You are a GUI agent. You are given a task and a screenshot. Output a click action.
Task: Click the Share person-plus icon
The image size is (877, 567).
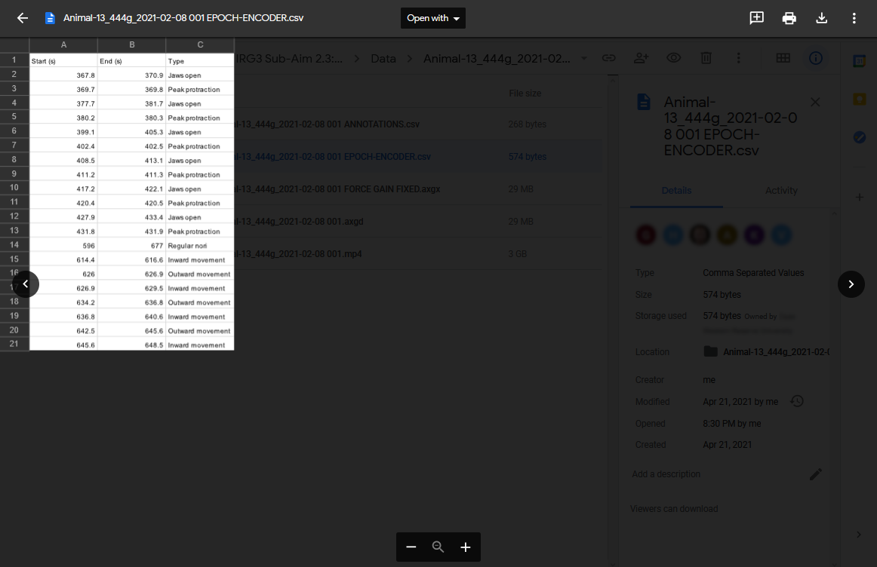641,58
